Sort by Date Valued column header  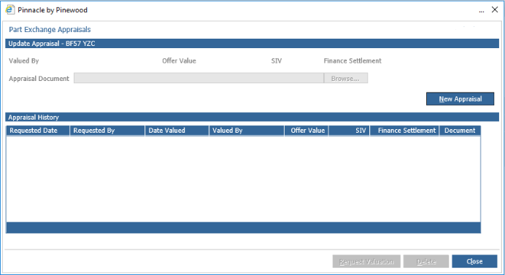pos(177,131)
